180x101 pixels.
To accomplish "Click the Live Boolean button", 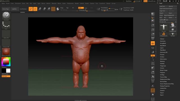I will [23, 9].
